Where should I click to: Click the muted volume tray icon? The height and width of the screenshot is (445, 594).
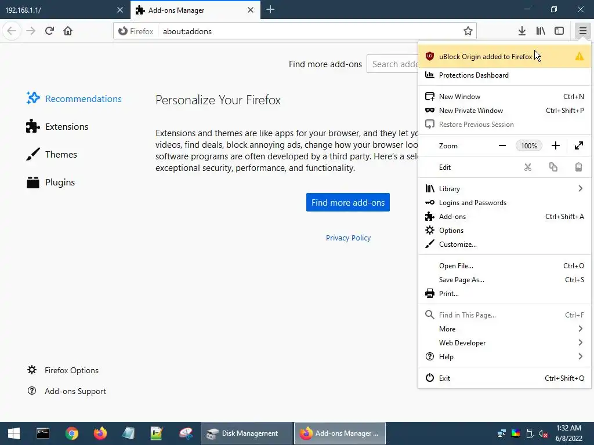click(543, 433)
